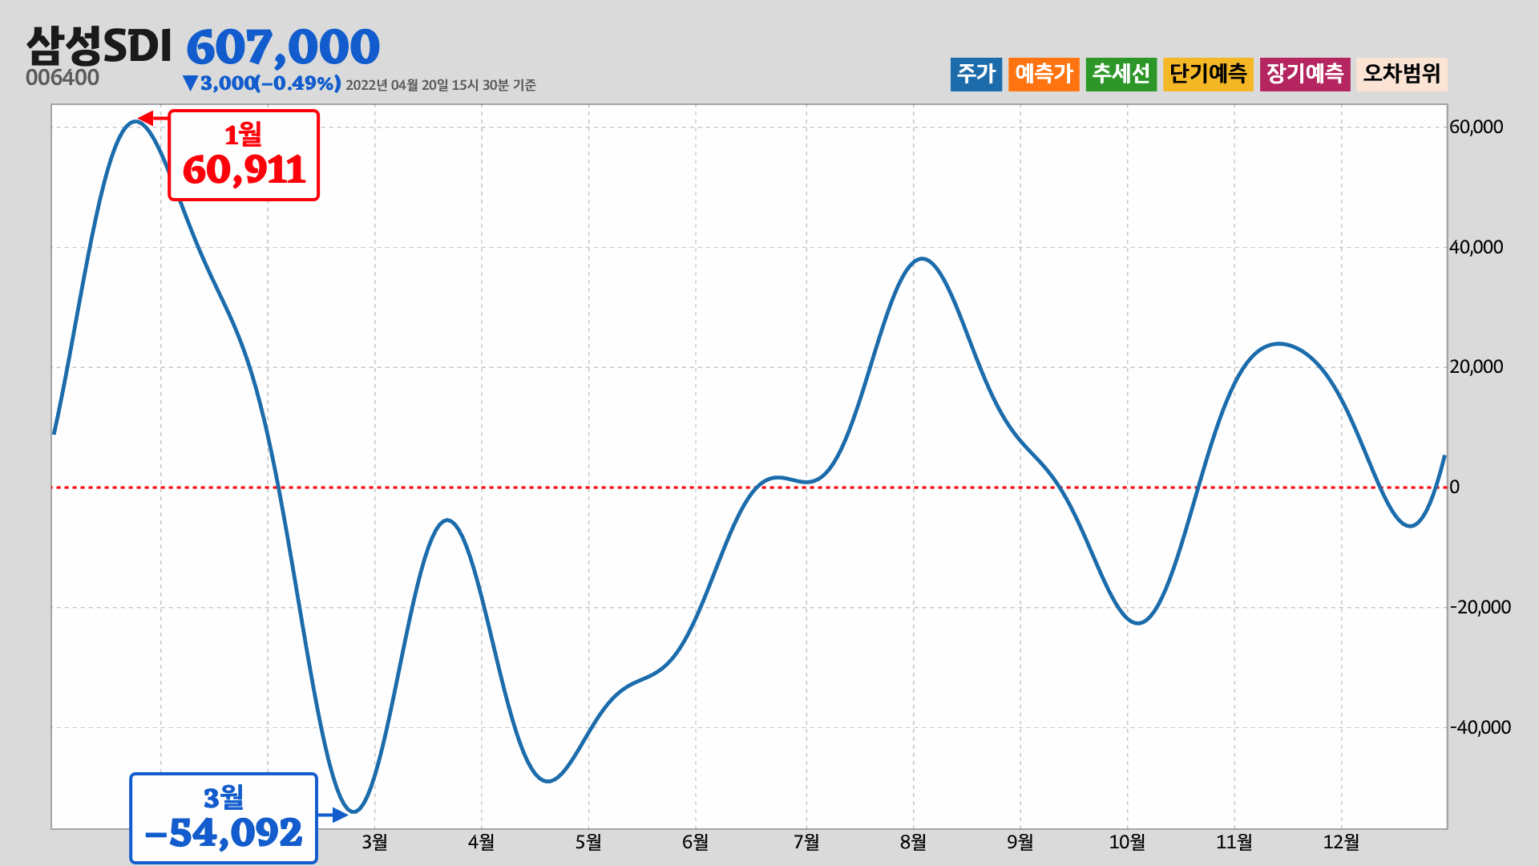Image resolution: width=1539 pixels, height=866 pixels.
Task: Toggle the 오차범위 legend label
Action: click(x=1402, y=74)
